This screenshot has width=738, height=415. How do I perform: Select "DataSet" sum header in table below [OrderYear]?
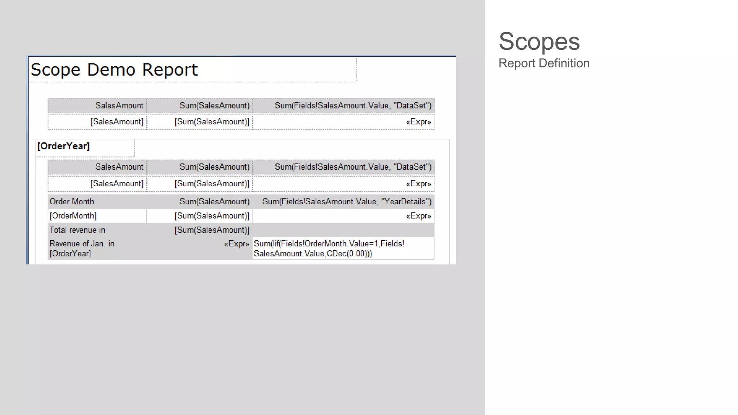344,167
